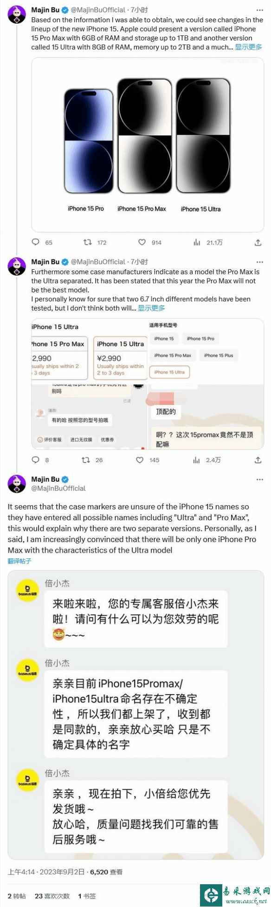This screenshot has width=271, height=907.
Task: View the 23 likes list
Action: coord(52,896)
